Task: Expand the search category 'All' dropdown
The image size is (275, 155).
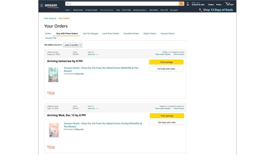Action: click(68, 4)
